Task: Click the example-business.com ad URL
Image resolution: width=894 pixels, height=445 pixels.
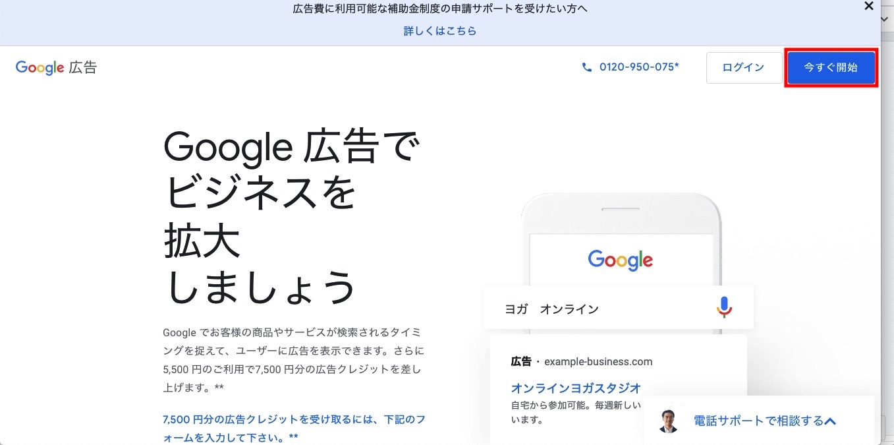Action: [598, 361]
